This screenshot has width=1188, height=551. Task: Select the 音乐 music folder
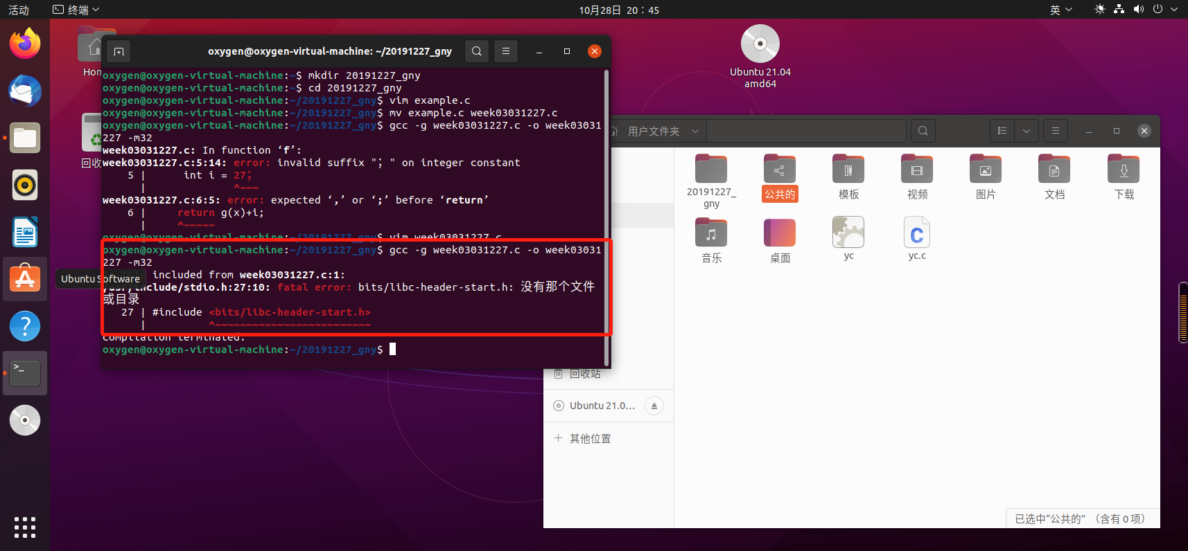click(711, 241)
